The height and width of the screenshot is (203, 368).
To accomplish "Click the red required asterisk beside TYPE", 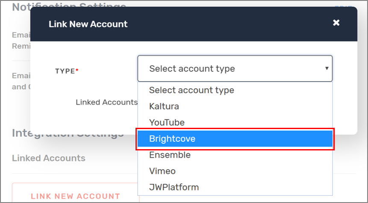I will 77,71.
